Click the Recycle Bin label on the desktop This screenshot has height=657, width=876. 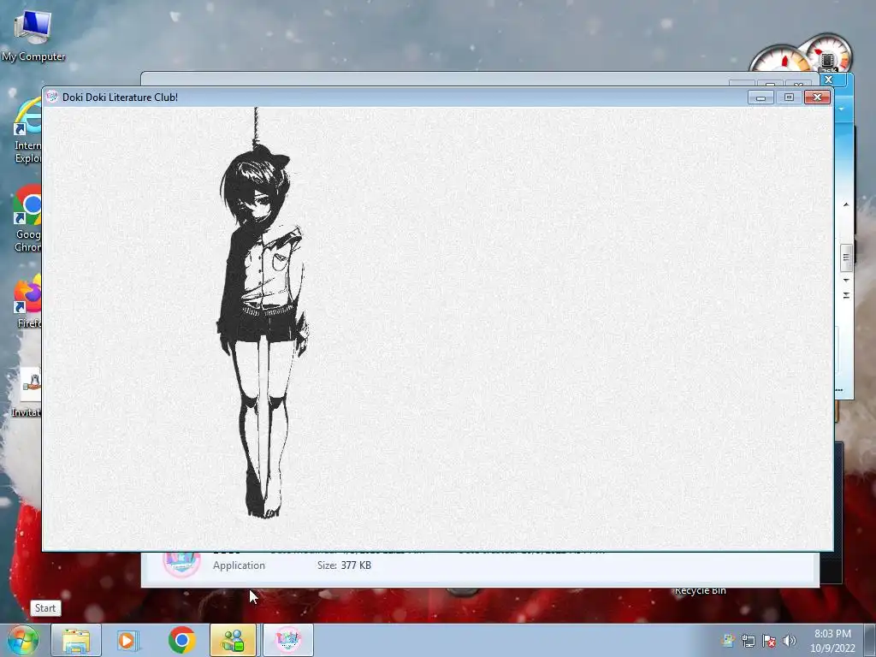click(x=700, y=590)
